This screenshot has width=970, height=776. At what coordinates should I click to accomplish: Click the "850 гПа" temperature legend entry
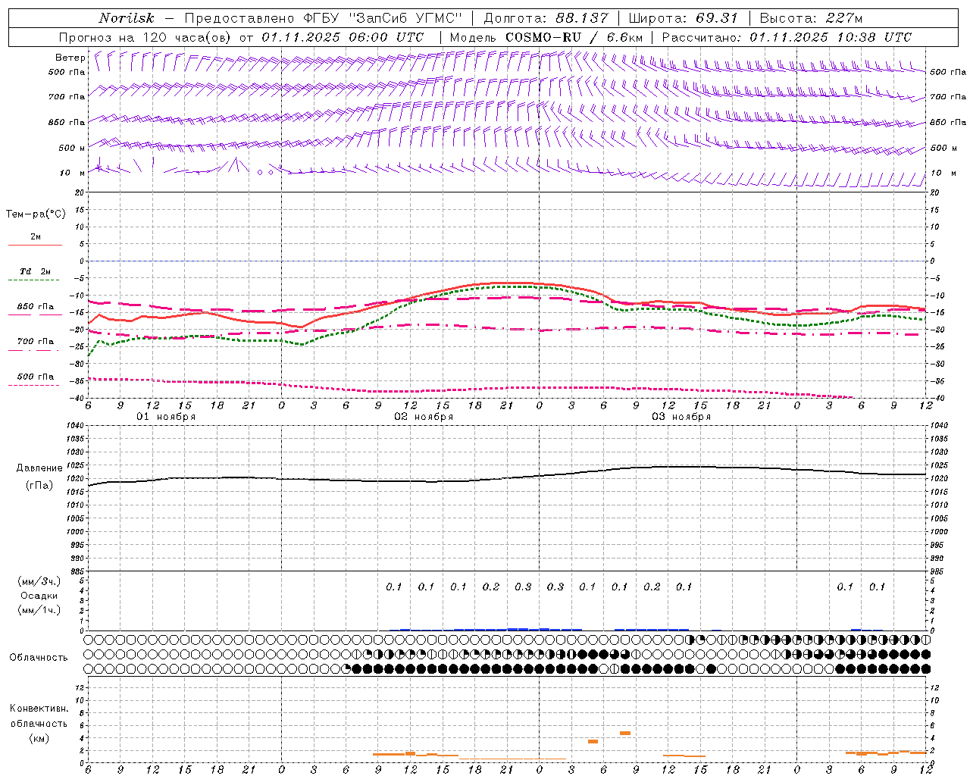click(x=36, y=307)
